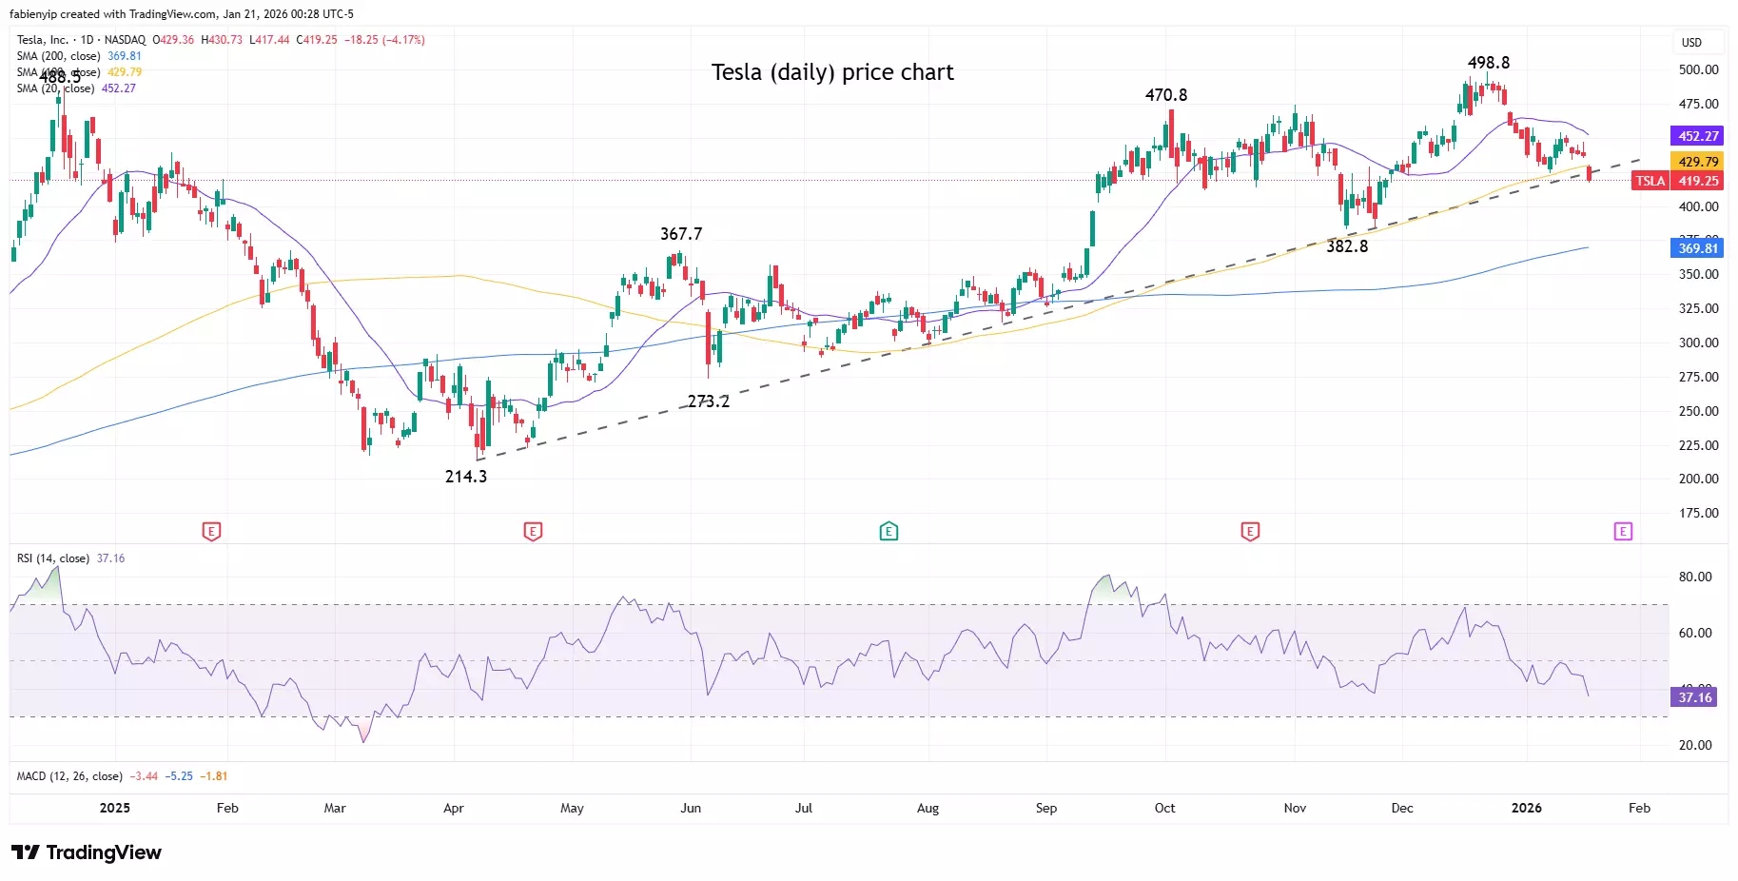Click the MACD (12, 26, close) indicator label
The height and width of the screenshot is (881, 1738).
[69, 776]
